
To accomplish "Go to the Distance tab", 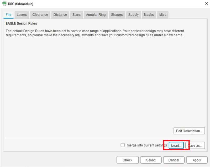I will pyautogui.click(x=60, y=15).
